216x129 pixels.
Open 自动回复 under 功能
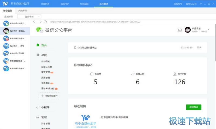tap(45, 61)
